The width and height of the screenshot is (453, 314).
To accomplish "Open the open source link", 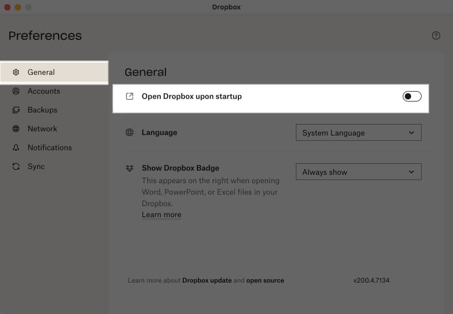I will click(265, 280).
